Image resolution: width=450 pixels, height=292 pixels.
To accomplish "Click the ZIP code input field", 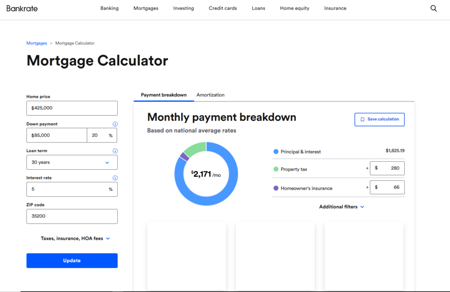I will [x=72, y=216].
